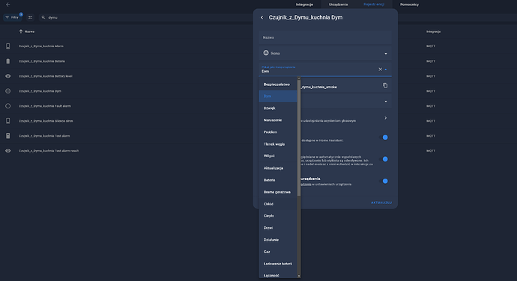Click the dialog's back arrow next to the title

pos(262,17)
